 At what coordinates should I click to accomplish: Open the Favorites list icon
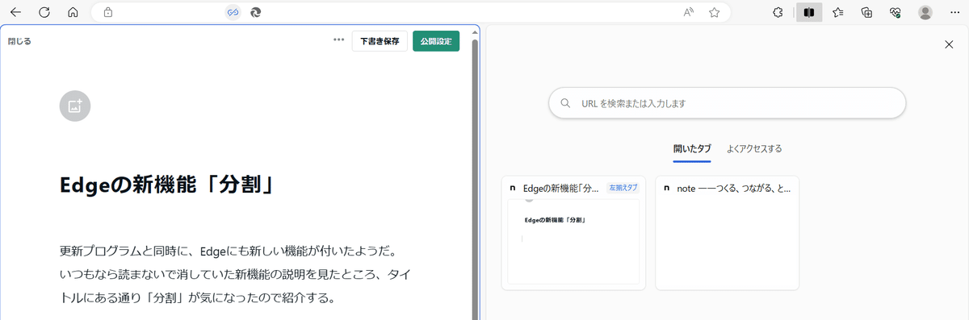[x=838, y=12]
